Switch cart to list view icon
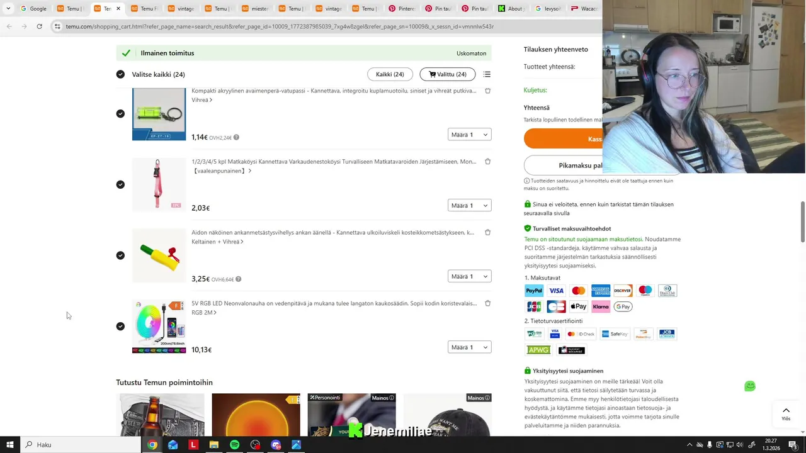The image size is (806, 453). pyautogui.click(x=487, y=74)
